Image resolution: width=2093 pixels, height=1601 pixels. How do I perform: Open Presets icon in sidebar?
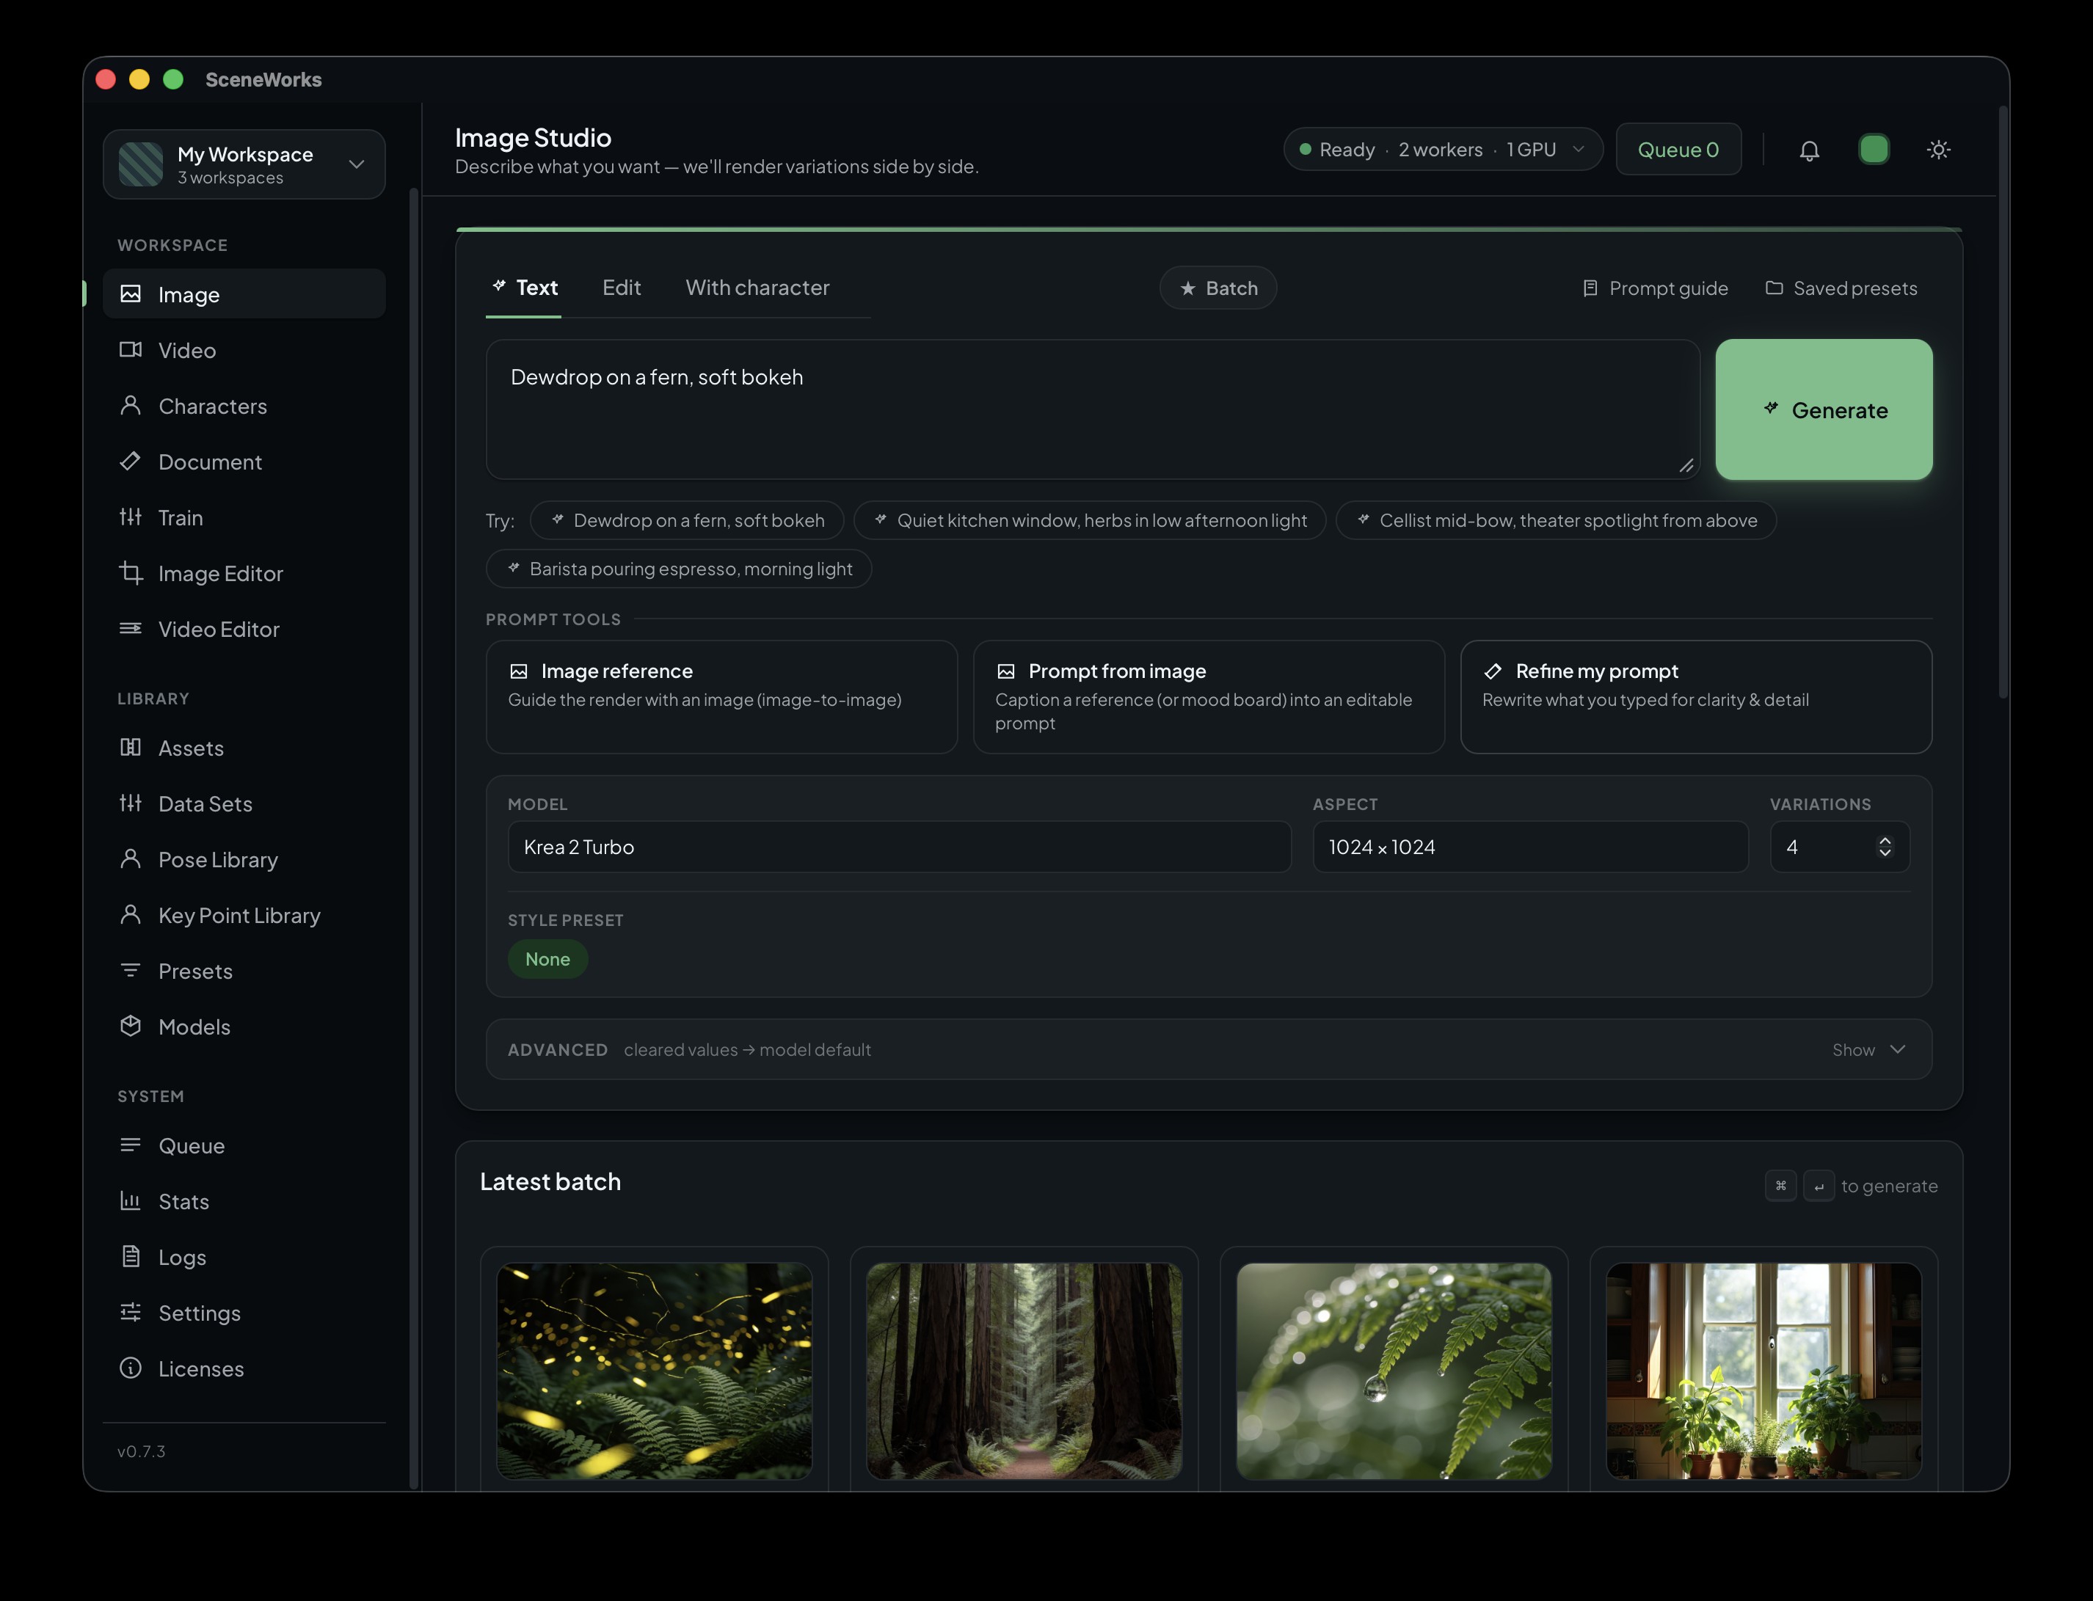(x=131, y=971)
